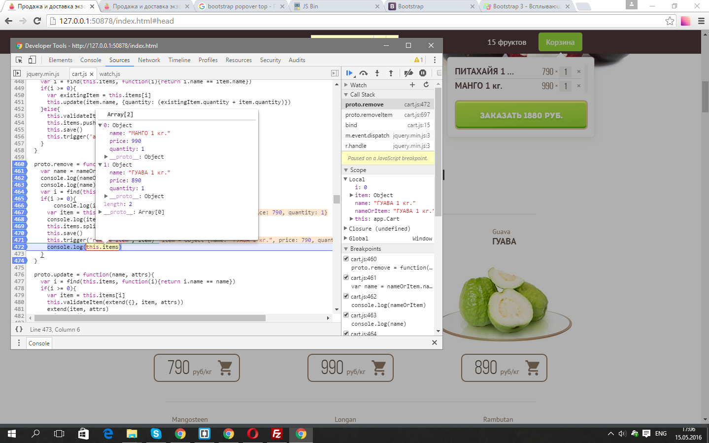Toggle breakpoint on line 474 gutter

(19, 261)
